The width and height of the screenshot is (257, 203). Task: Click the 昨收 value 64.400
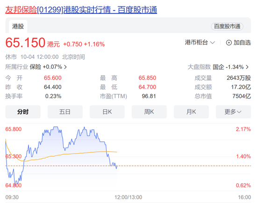coord(53,87)
